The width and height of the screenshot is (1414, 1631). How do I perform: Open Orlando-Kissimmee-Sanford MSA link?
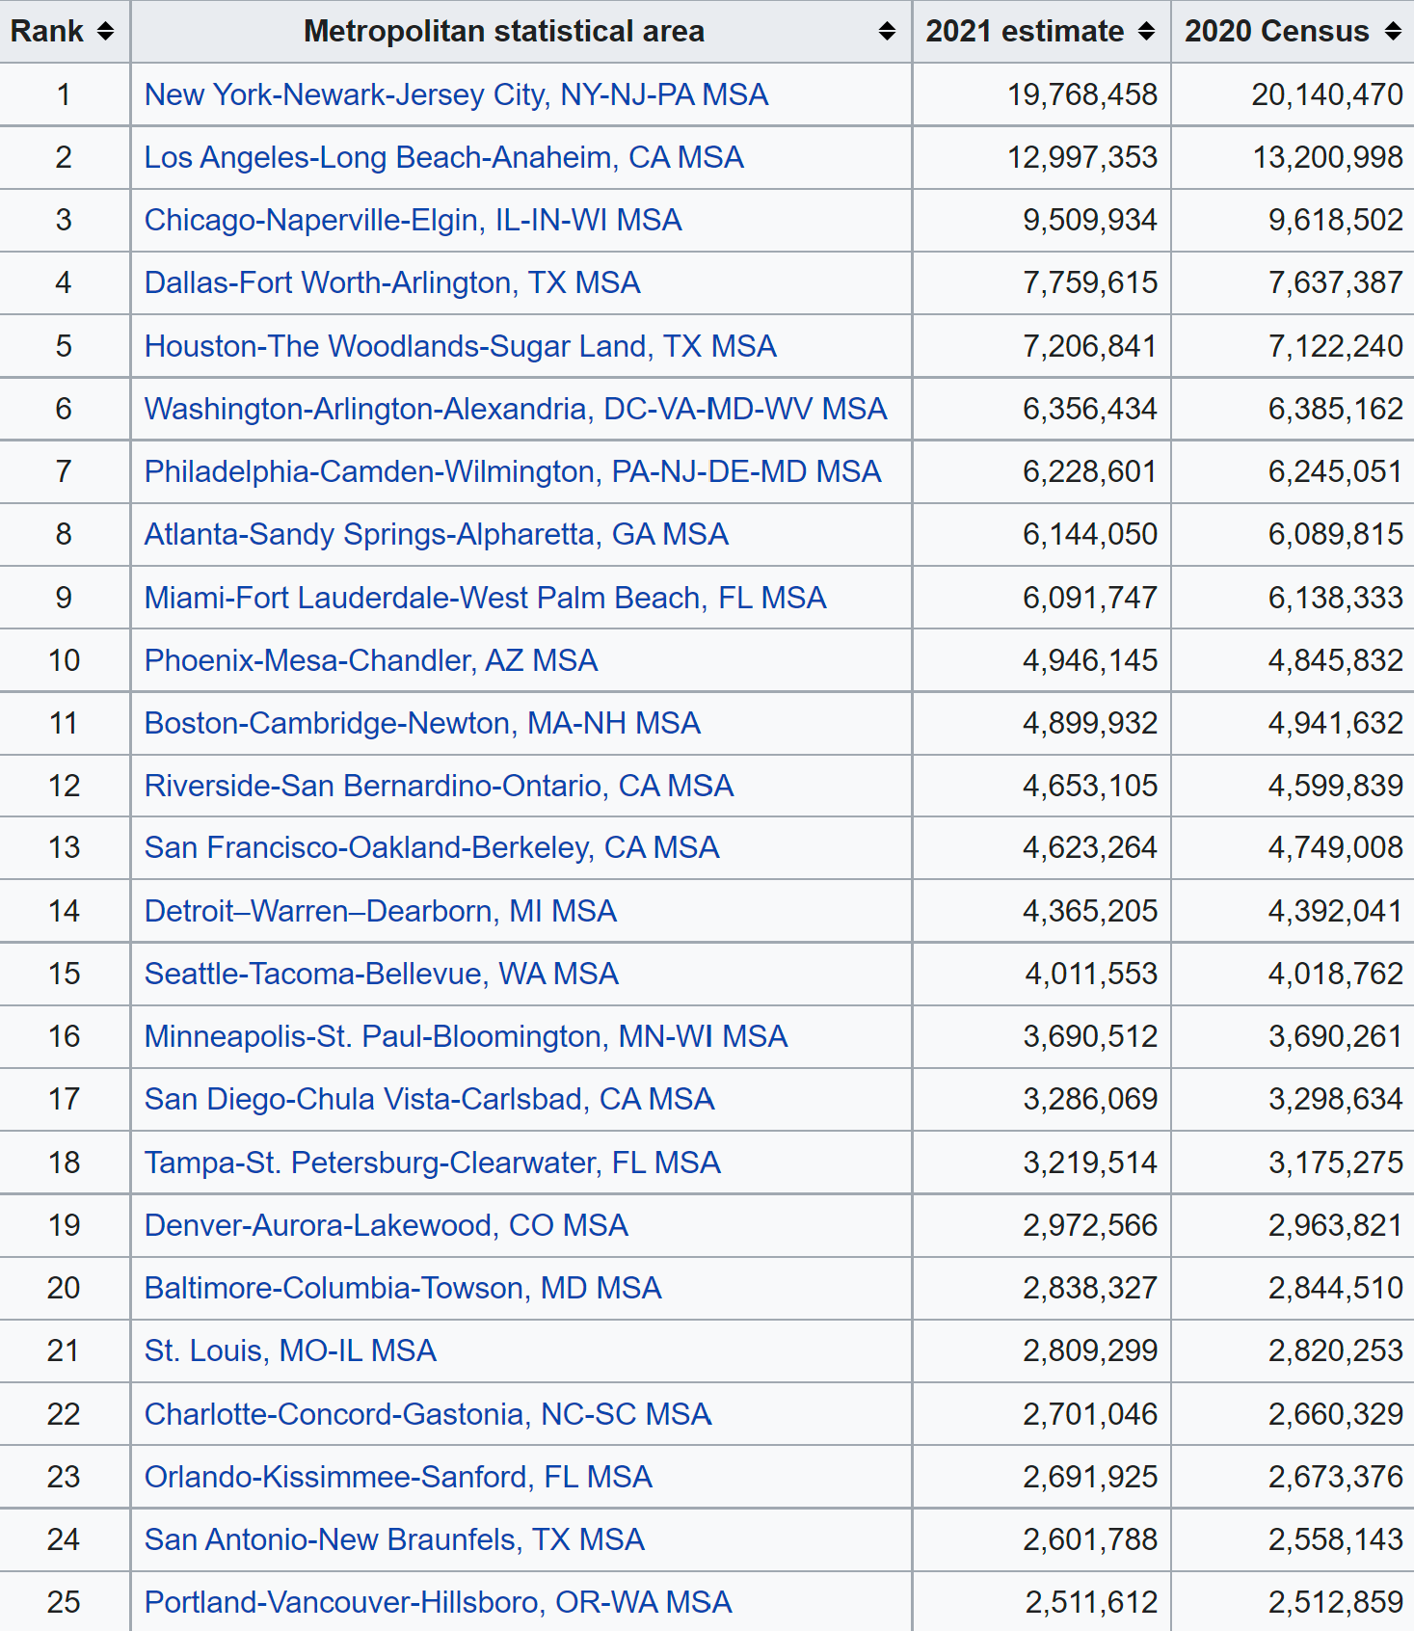[x=399, y=1477]
